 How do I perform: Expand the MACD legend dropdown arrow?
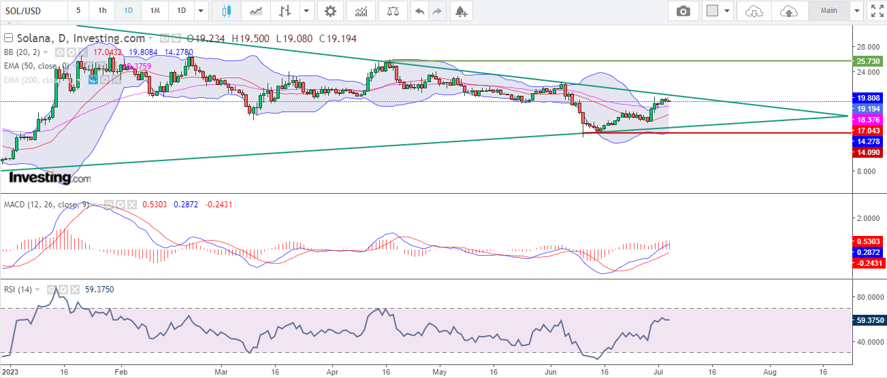95,205
